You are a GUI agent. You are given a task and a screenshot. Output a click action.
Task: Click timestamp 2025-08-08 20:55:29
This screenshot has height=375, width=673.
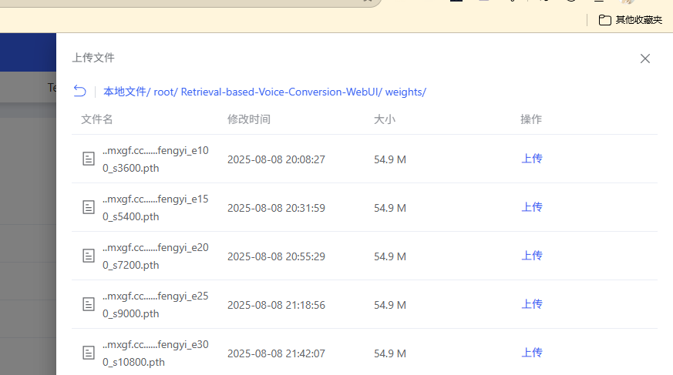click(276, 256)
